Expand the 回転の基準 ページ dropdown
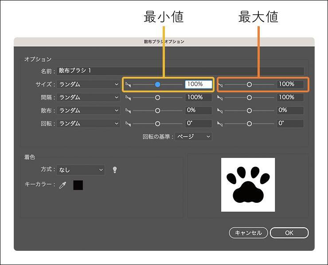 (194, 137)
